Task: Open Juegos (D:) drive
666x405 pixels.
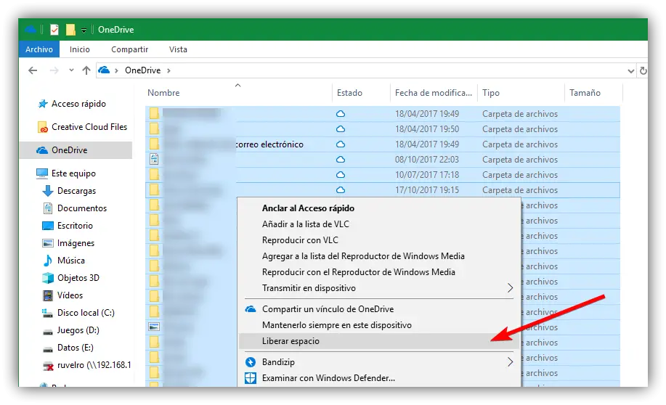Action: [78, 330]
